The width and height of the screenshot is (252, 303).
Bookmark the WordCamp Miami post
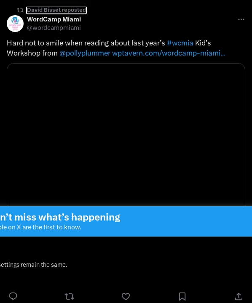pyautogui.click(x=182, y=296)
